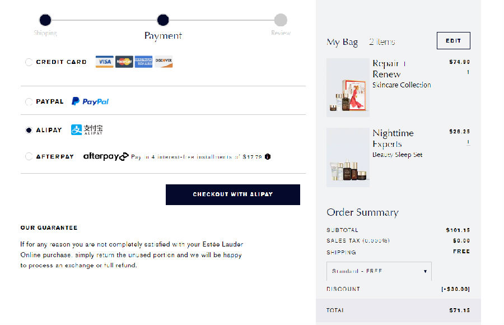
Task: Click the Payment step progress dot
Action: (163, 20)
